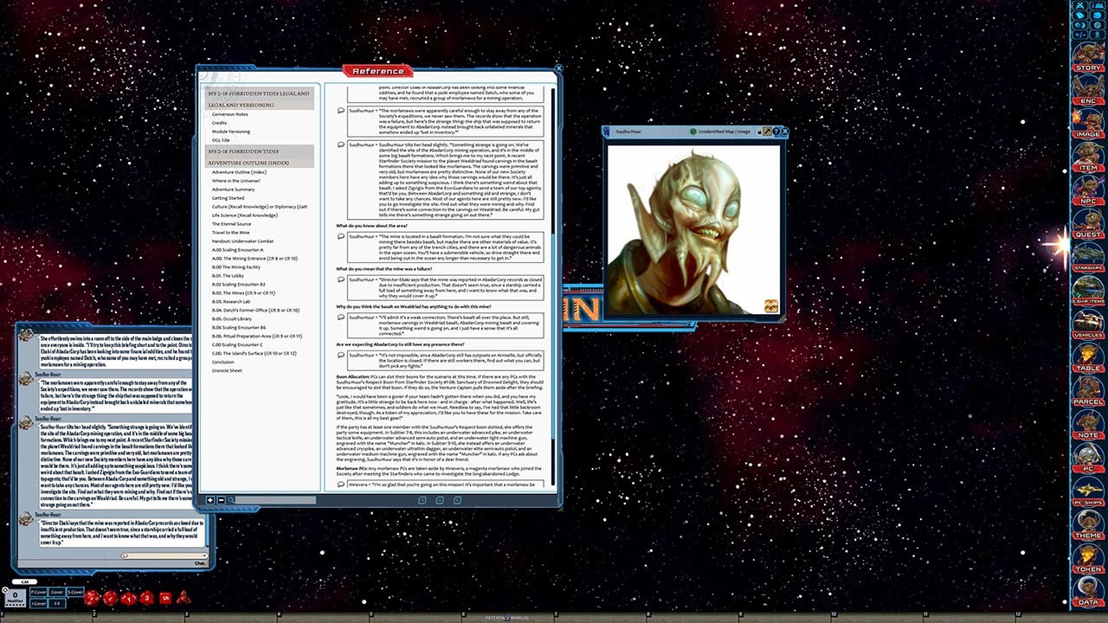This screenshot has width=1108, height=623.
Task: Toggle P-Cover in the combat controls
Action: click(39, 592)
